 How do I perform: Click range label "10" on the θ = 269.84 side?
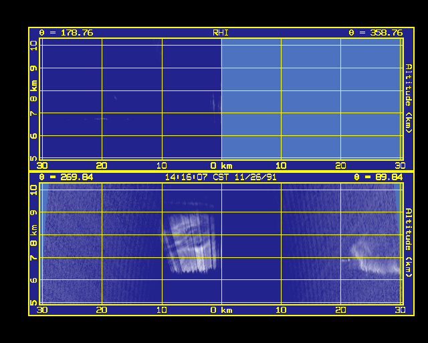tap(162, 310)
